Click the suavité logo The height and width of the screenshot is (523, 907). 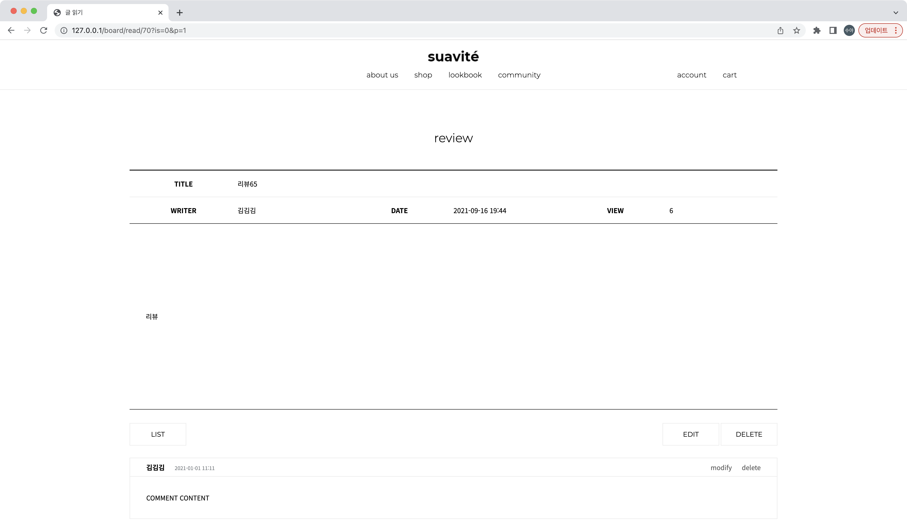point(453,56)
